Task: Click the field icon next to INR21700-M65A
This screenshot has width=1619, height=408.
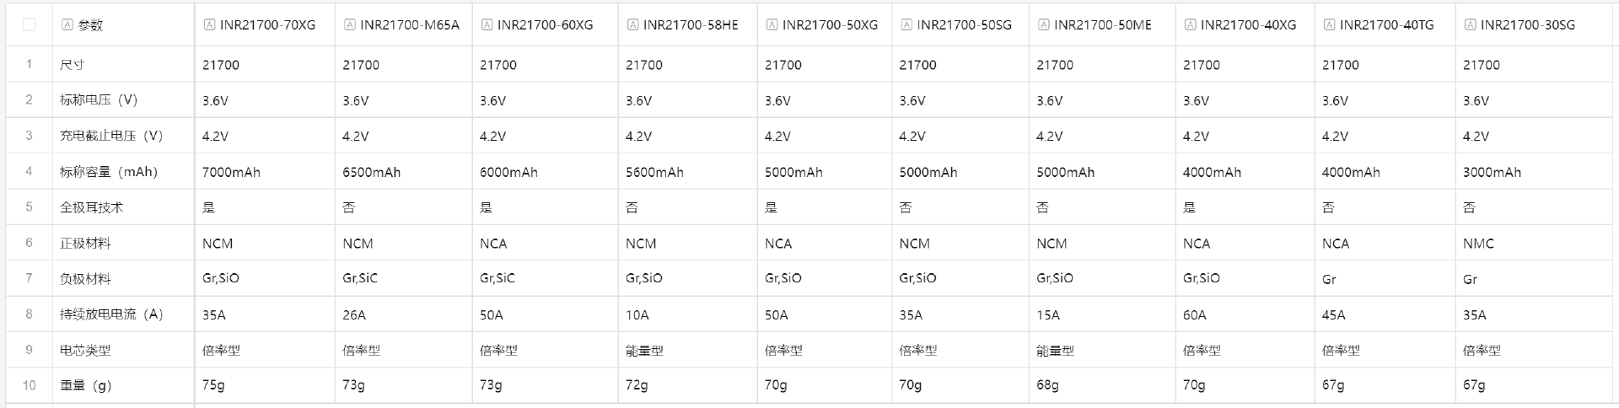Action: pos(349,25)
